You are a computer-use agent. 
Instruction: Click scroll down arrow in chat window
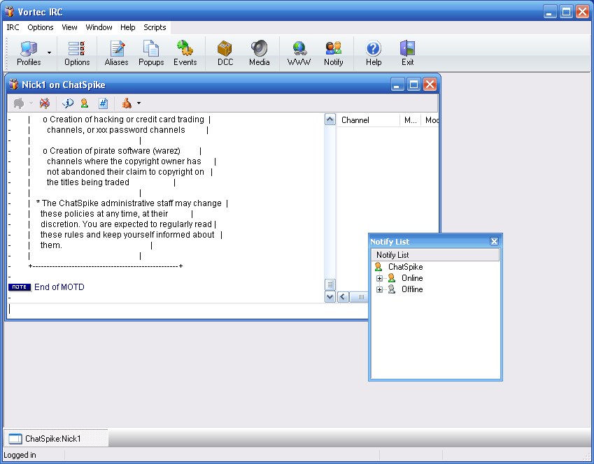(330, 297)
